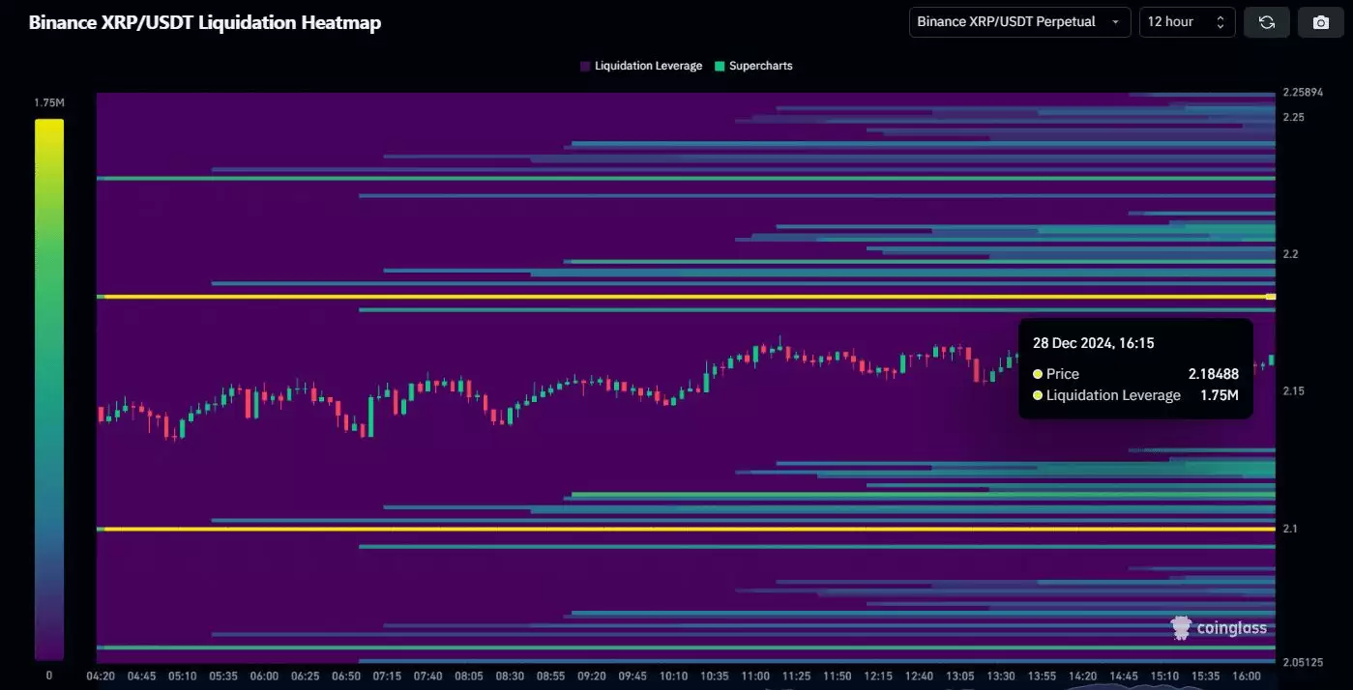Click the 11:00 time axis label

tap(755, 676)
